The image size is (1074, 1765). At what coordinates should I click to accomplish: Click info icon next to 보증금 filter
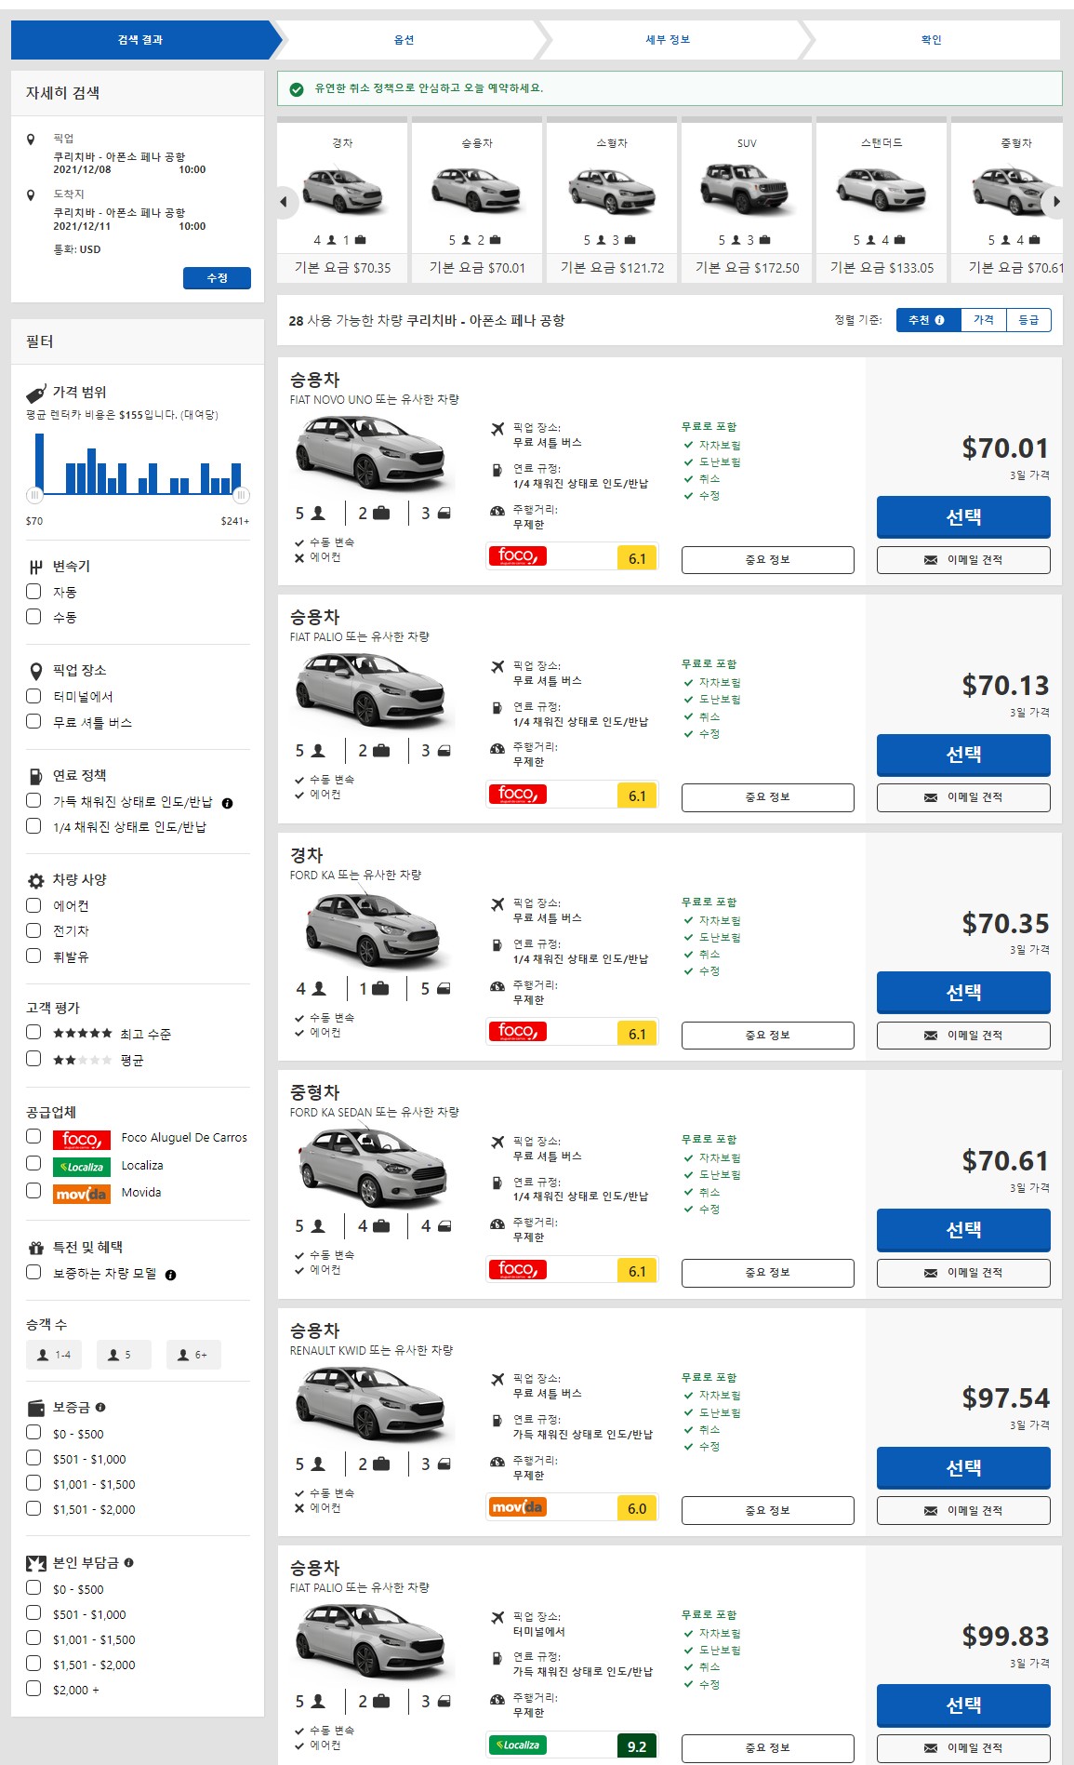(x=100, y=1407)
